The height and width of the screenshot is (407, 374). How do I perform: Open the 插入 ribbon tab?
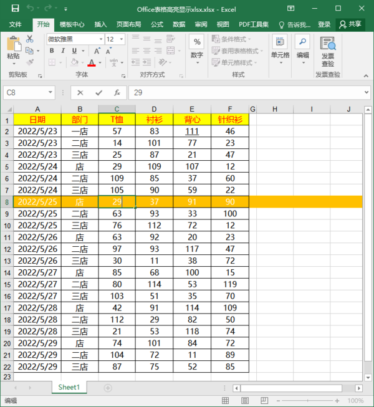[100, 24]
